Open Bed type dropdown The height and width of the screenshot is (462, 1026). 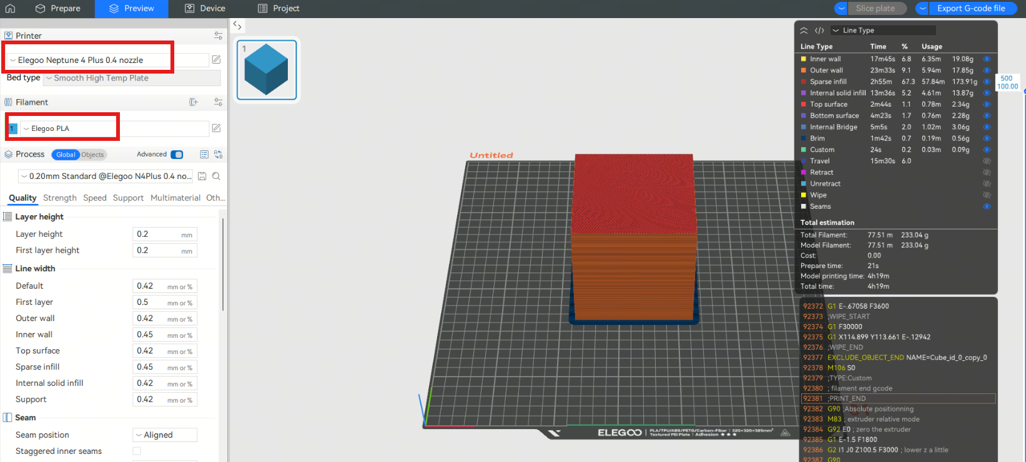pyautogui.click(x=132, y=78)
